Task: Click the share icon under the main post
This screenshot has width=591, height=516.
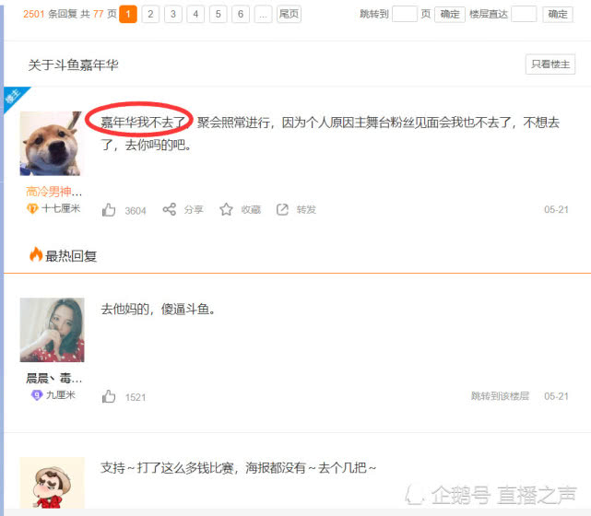Action: click(170, 209)
